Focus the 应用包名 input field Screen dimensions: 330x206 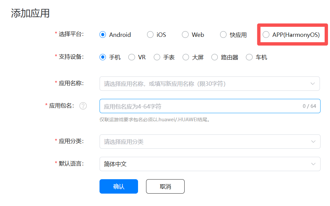tap(210, 106)
